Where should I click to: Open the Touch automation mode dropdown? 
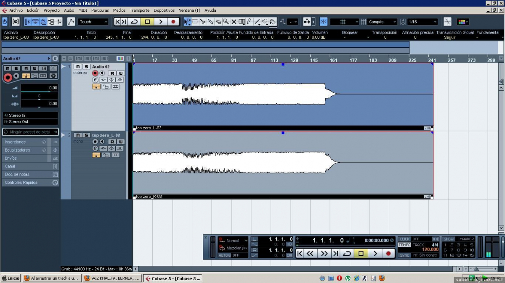pos(93,21)
